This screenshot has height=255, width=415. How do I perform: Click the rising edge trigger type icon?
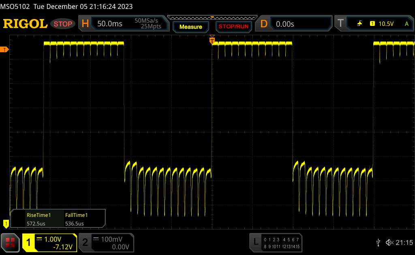click(359, 24)
